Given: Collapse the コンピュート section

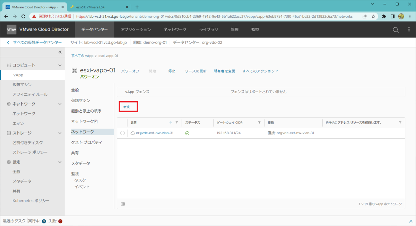Looking at the screenshot, I should coord(60,65).
